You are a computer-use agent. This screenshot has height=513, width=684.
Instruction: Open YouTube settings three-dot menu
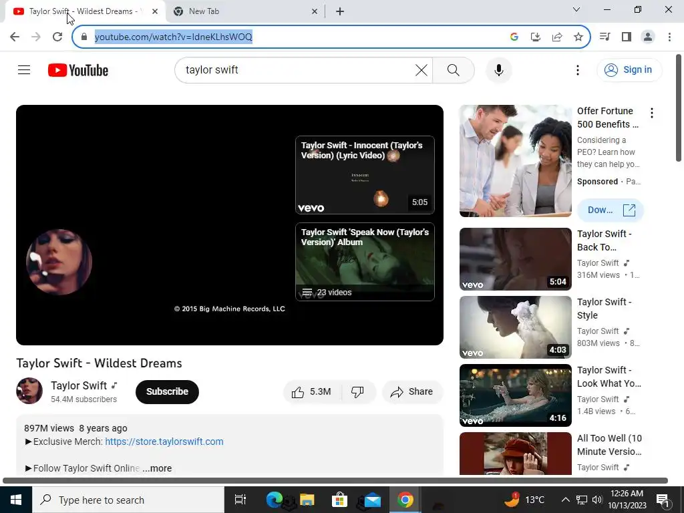click(578, 69)
